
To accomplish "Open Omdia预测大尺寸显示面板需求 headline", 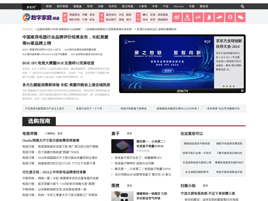I will point(51,140).
